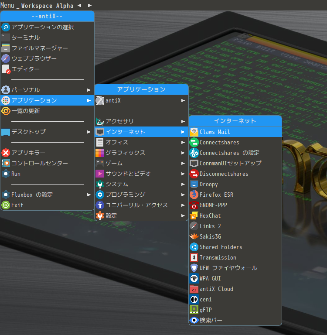Select the インターネット menu entry
Viewport: 327px width, 335px height.
(x=141, y=132)
